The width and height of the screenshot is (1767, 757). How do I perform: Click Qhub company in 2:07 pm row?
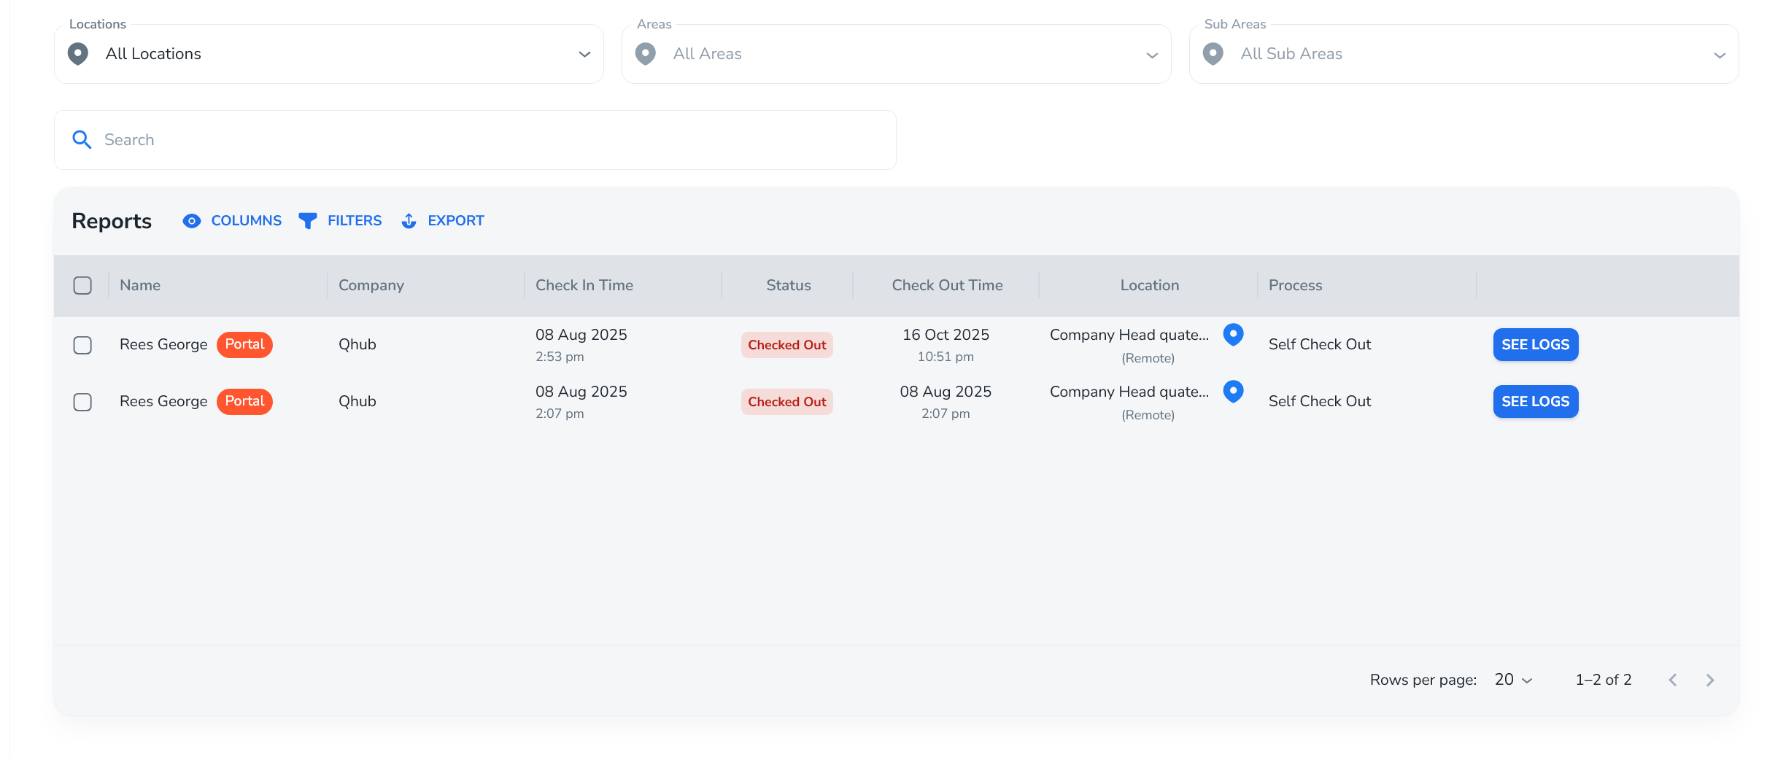coord(357,401)
